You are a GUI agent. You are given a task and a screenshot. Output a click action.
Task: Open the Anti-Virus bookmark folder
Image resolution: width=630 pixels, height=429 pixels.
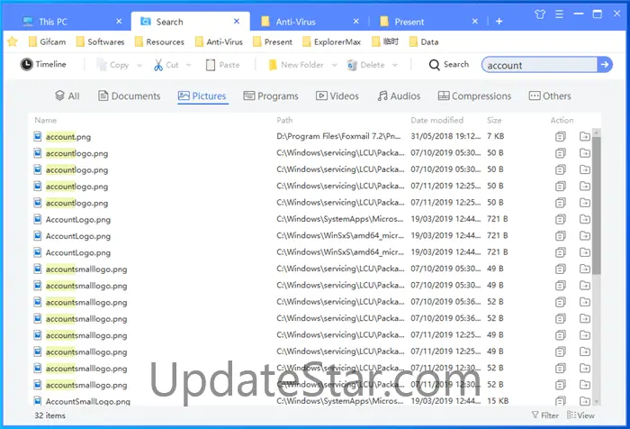point(219,41)
